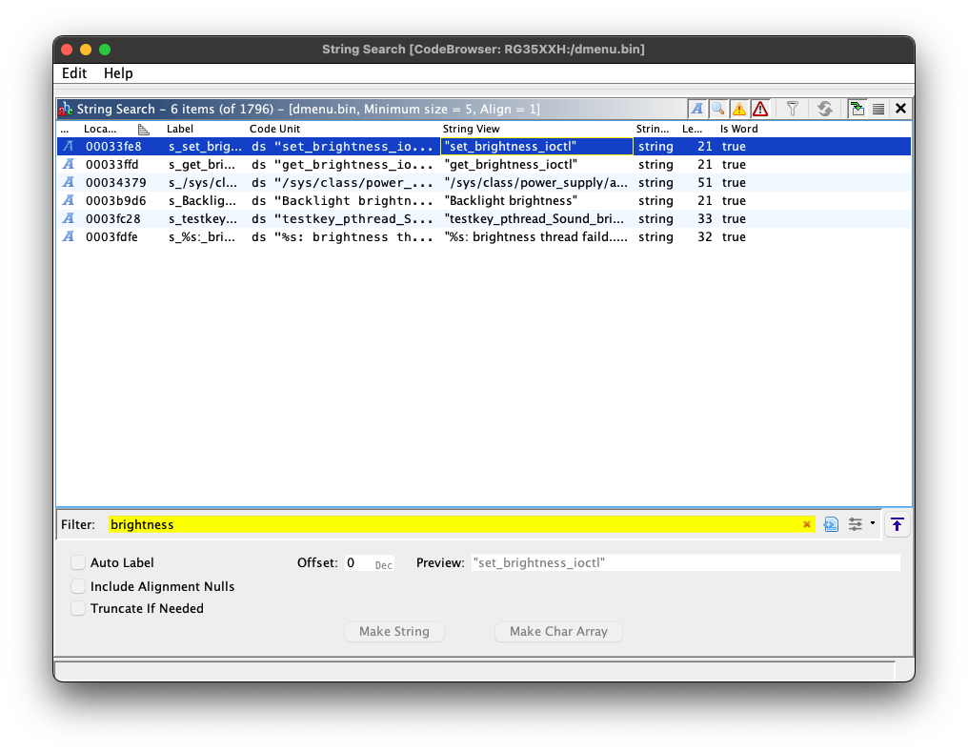
Task: Click the selected "set_brightness_ioctl" string view cell
Action: click(x=536, y=147)
